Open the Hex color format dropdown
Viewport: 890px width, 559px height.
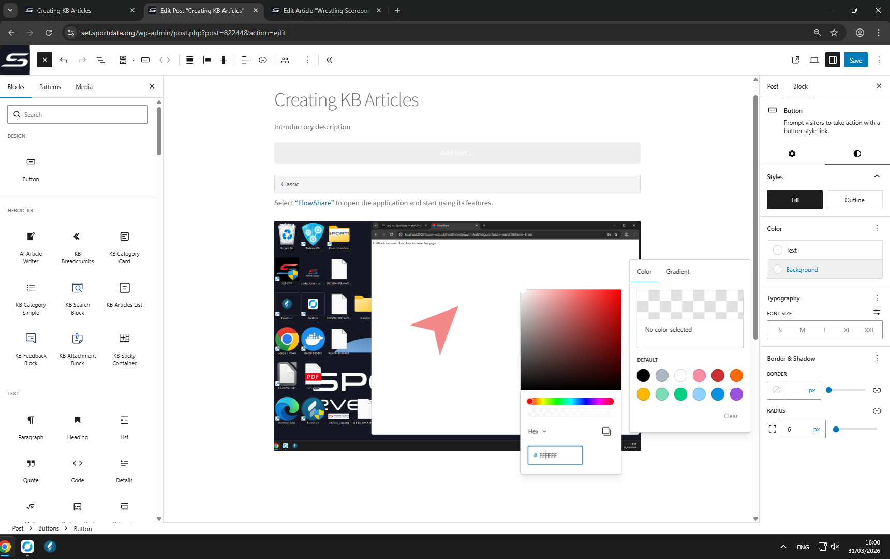point(537,431)
